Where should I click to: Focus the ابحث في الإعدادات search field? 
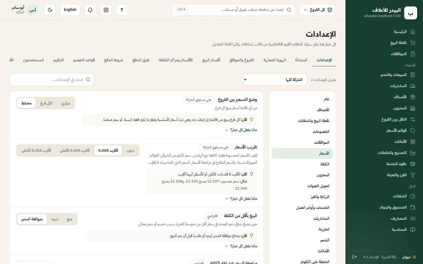coord(52,79)
